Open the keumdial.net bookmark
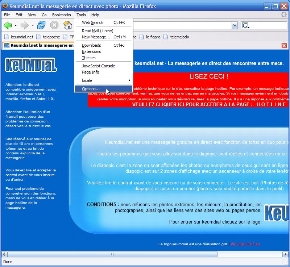This screenshot has height=267, width=290. coord(19,37)
